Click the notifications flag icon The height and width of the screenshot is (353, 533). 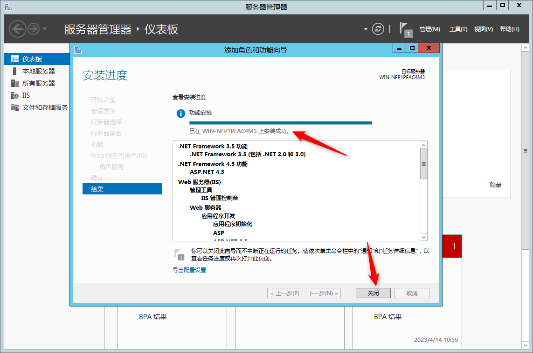click(406, 29)
